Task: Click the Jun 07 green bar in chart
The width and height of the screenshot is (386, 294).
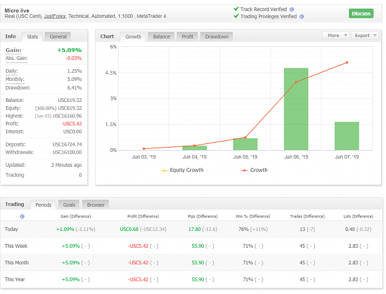Action: [346, 136]
